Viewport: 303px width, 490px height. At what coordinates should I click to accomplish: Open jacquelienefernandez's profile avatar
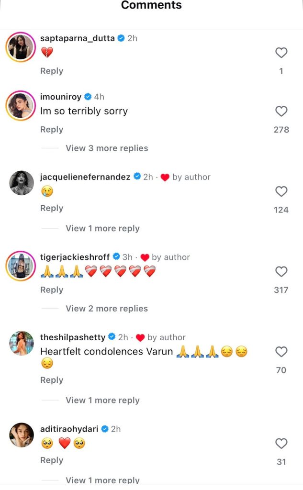[22, 183]
